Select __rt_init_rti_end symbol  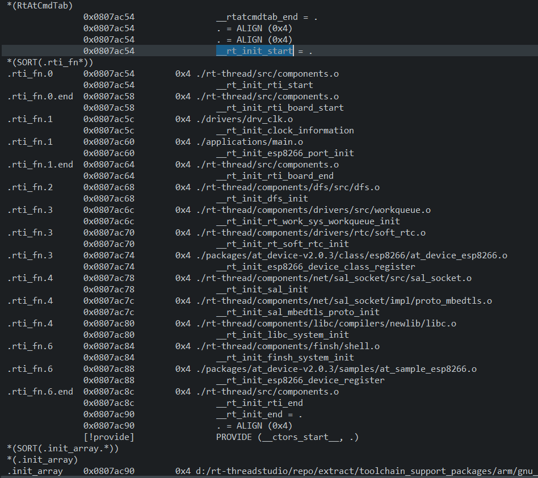(259, 403)
